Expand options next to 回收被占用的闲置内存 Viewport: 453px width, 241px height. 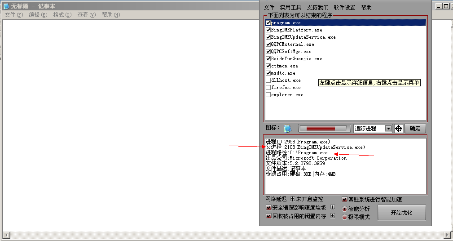pos(333,215)
